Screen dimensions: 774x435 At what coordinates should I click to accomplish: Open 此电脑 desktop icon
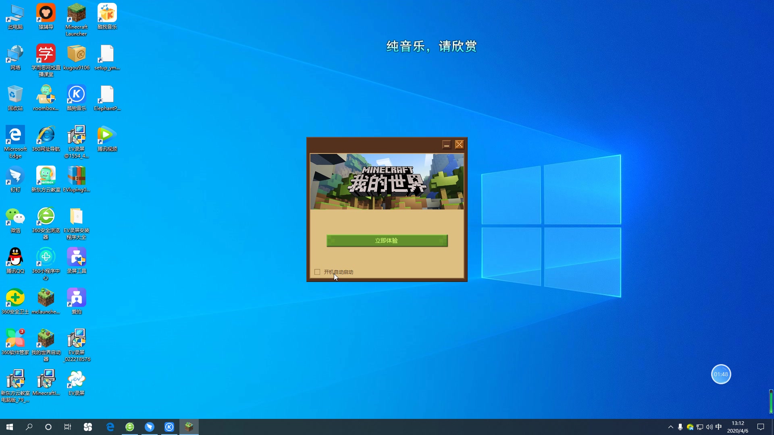coord(15,17)
